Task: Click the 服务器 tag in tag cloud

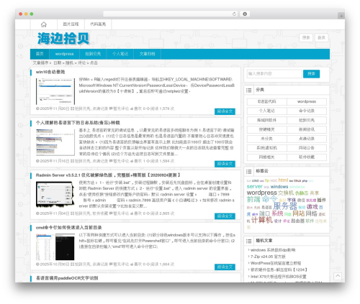Action: [x=285, y=206]
